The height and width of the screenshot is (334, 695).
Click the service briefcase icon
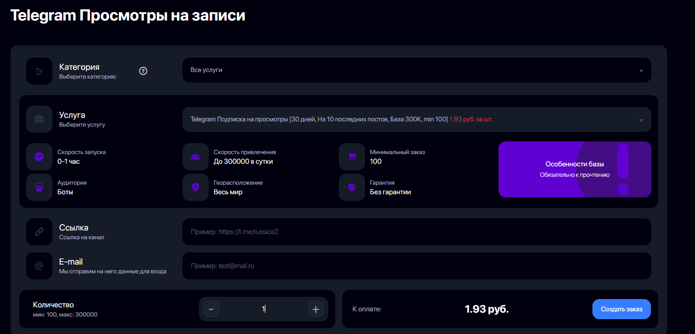coord(39,119)
